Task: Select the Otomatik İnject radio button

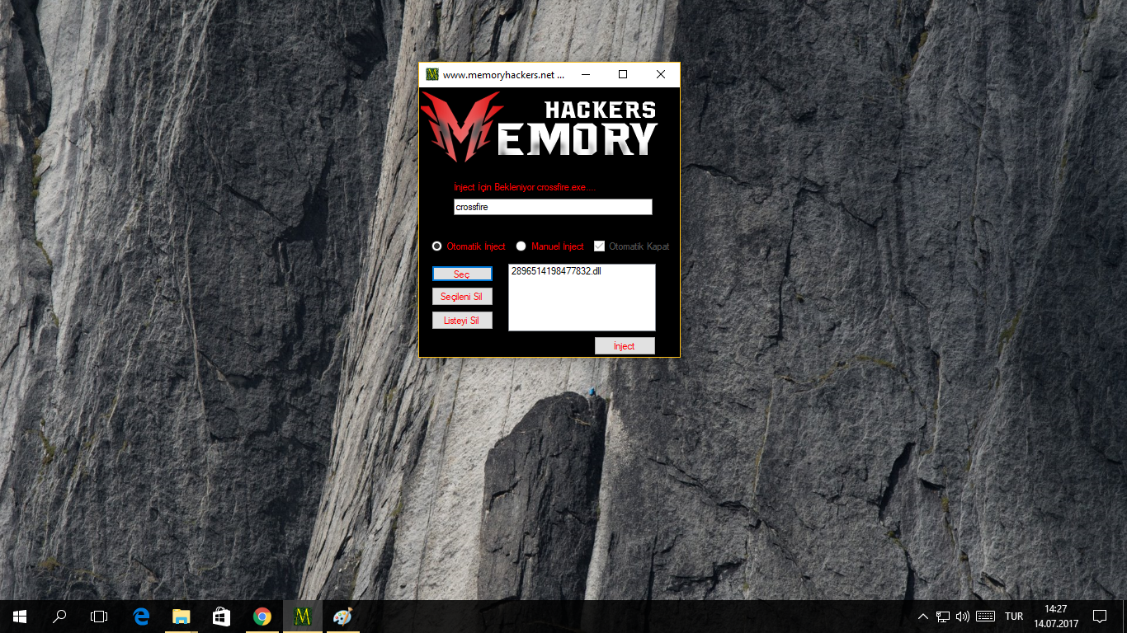Action: point(469,246)
